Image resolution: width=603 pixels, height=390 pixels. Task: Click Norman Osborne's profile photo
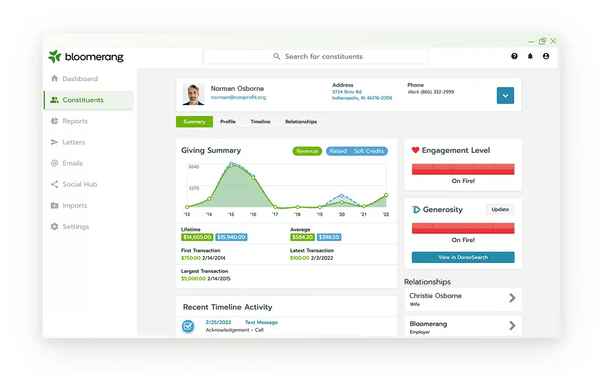coord(193,94)
